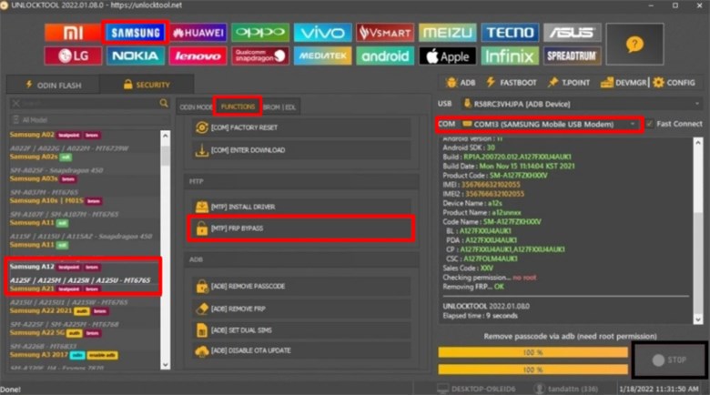Open the Vivo brand section

coord(322,33)
